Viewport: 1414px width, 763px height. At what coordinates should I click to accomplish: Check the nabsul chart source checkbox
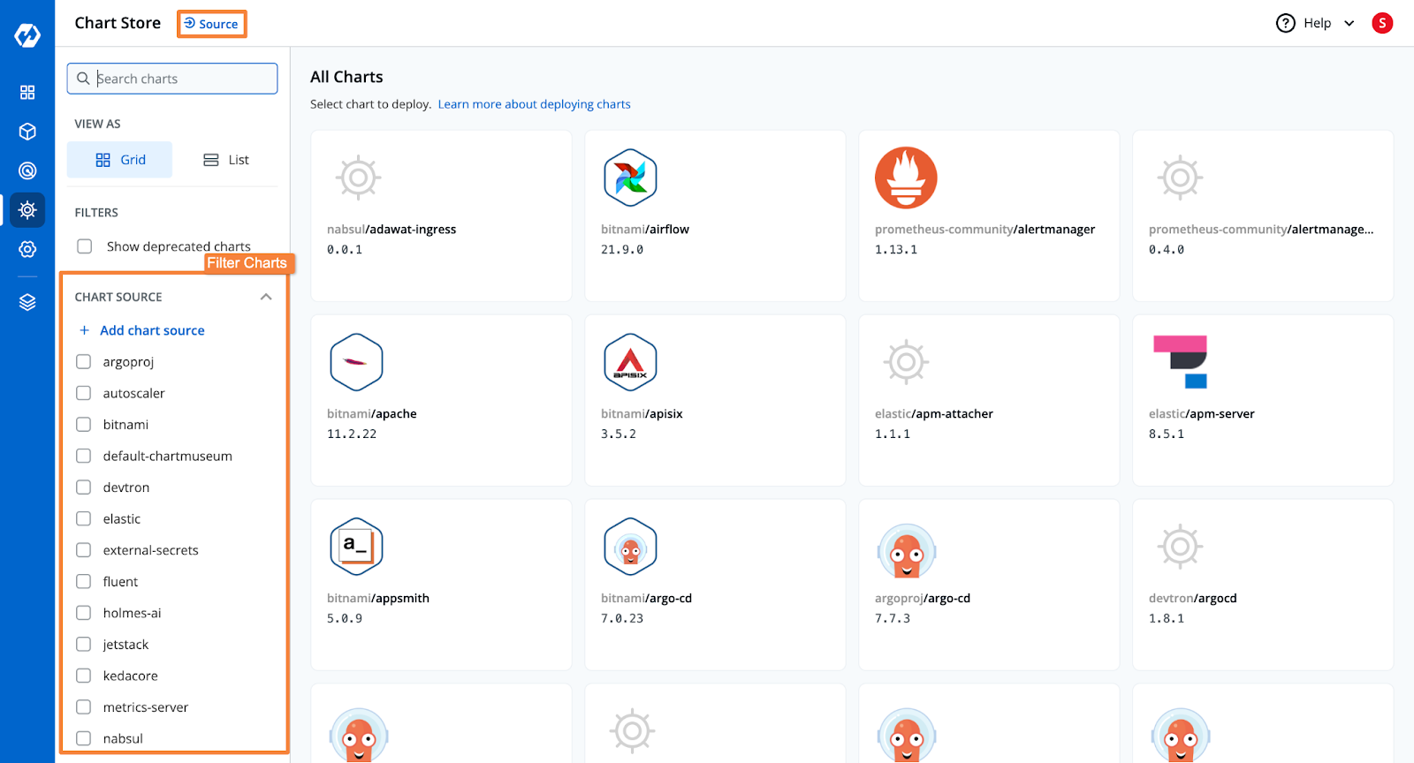pyautogui.click(x=84, y=738)
